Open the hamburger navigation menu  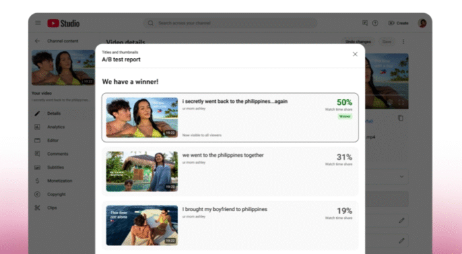(38, 23)
